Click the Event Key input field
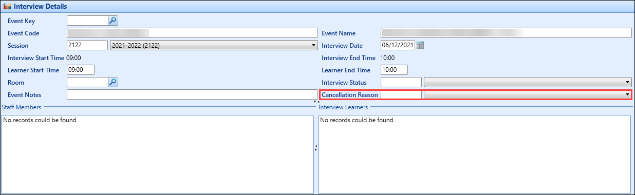Screen dimensions: 635x195 point(87,21)
